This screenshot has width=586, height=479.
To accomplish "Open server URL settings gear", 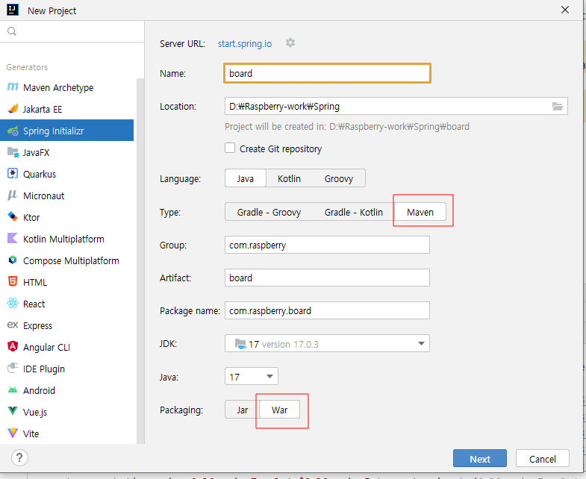I will (x=290, y=43).
